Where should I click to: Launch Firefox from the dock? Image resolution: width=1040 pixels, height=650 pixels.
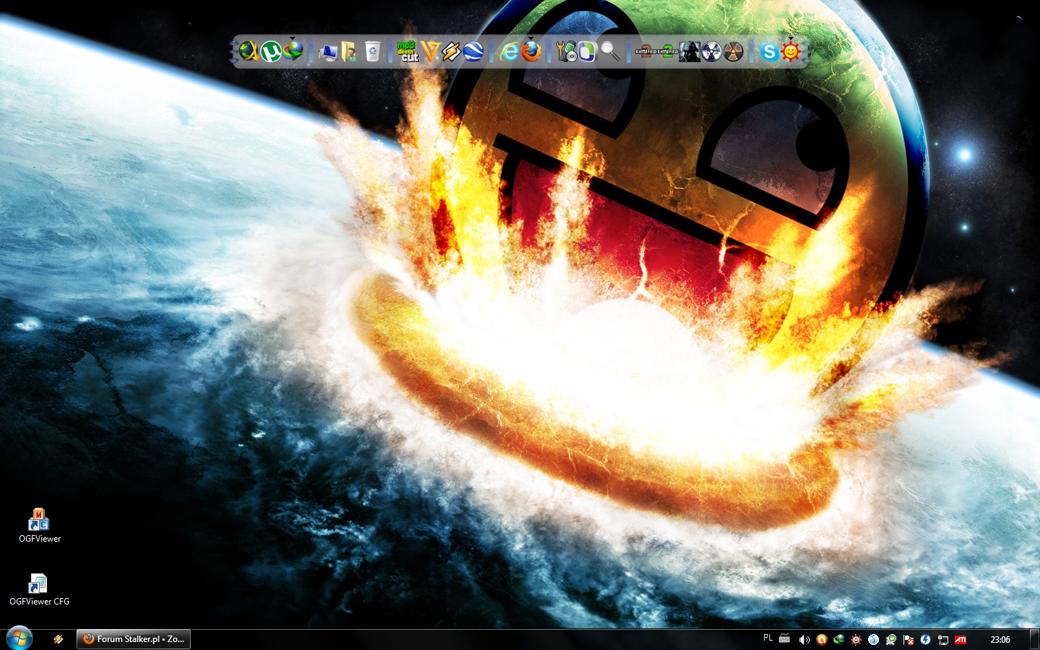tap(532, 51)
